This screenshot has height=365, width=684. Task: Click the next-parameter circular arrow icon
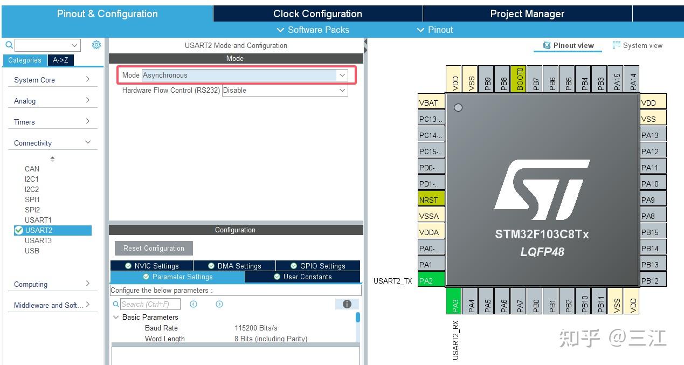click(x=219, y=304)
